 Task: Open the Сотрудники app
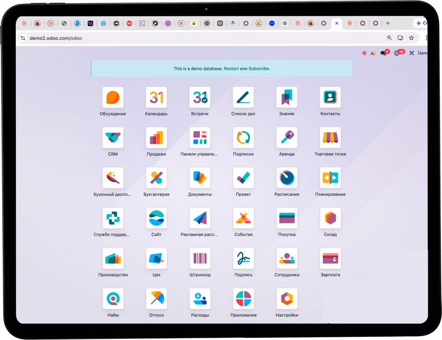coord(287,258)
